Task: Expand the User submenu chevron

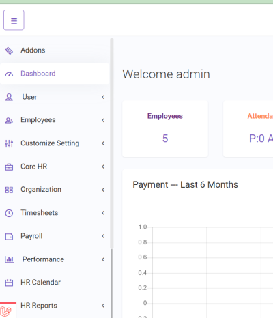Action: (103, 97)
